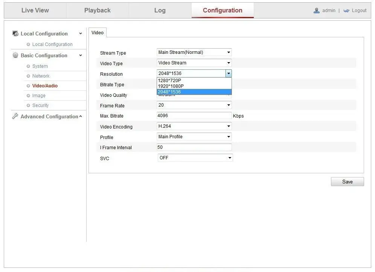Click the Save button
The width and height of the screenshot is (375, 272).
pos(347,182)
